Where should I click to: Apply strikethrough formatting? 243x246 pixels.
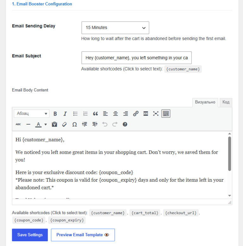point(18,124)
